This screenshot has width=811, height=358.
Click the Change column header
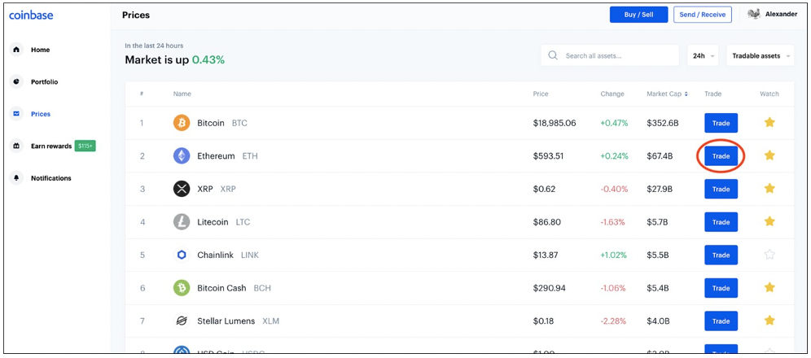(x=612, y=94)
